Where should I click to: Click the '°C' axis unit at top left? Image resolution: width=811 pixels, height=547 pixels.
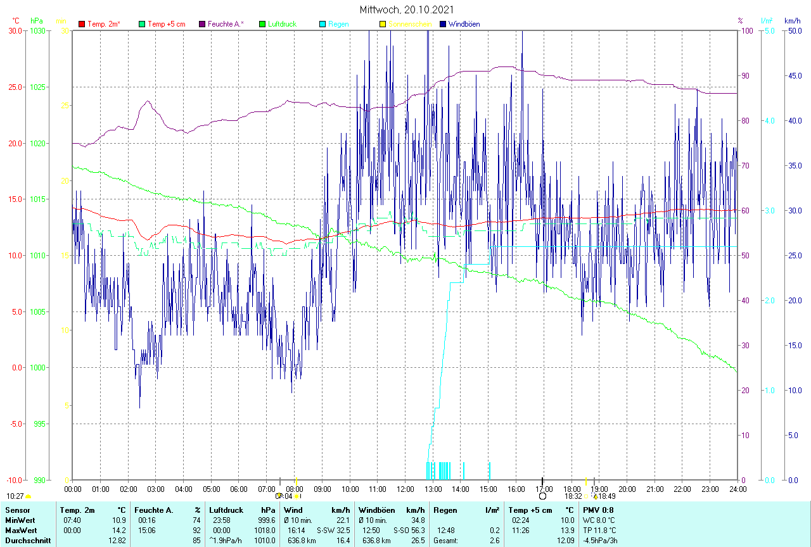click(15, 21)
